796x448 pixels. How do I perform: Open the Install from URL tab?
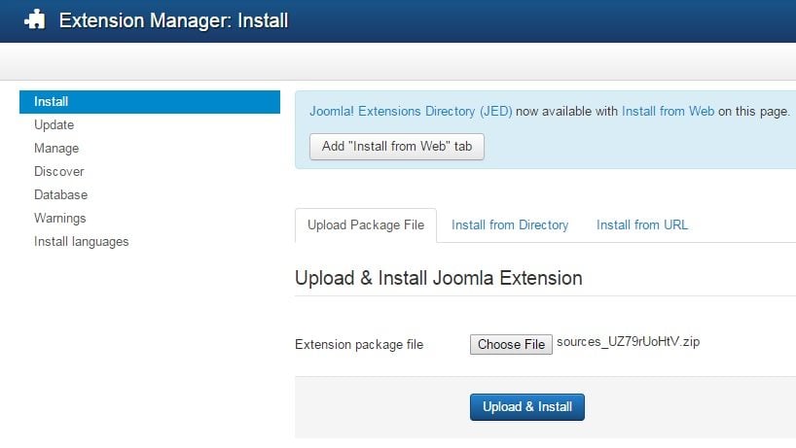[x=642, y=225]
